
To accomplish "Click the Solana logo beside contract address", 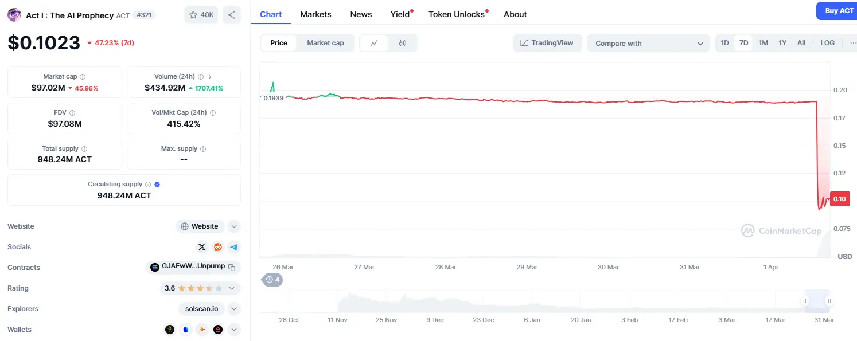I will coord(154,267).
